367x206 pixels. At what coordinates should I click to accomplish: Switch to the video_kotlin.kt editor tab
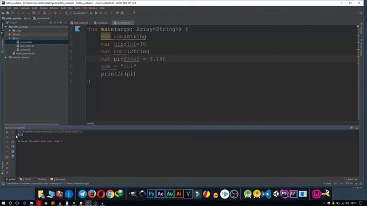80,23
